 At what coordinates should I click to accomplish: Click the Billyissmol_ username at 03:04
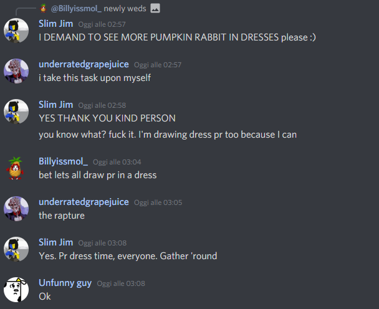pyautogui.click(x=63, y=161)
